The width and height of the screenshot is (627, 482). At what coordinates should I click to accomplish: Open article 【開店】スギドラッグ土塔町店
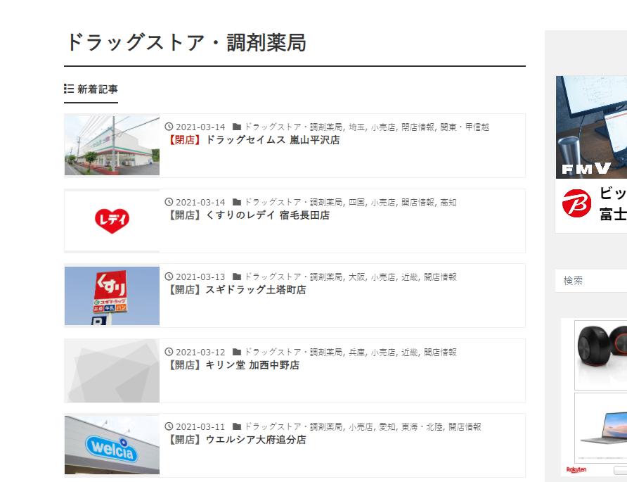[x=235, y=290]
